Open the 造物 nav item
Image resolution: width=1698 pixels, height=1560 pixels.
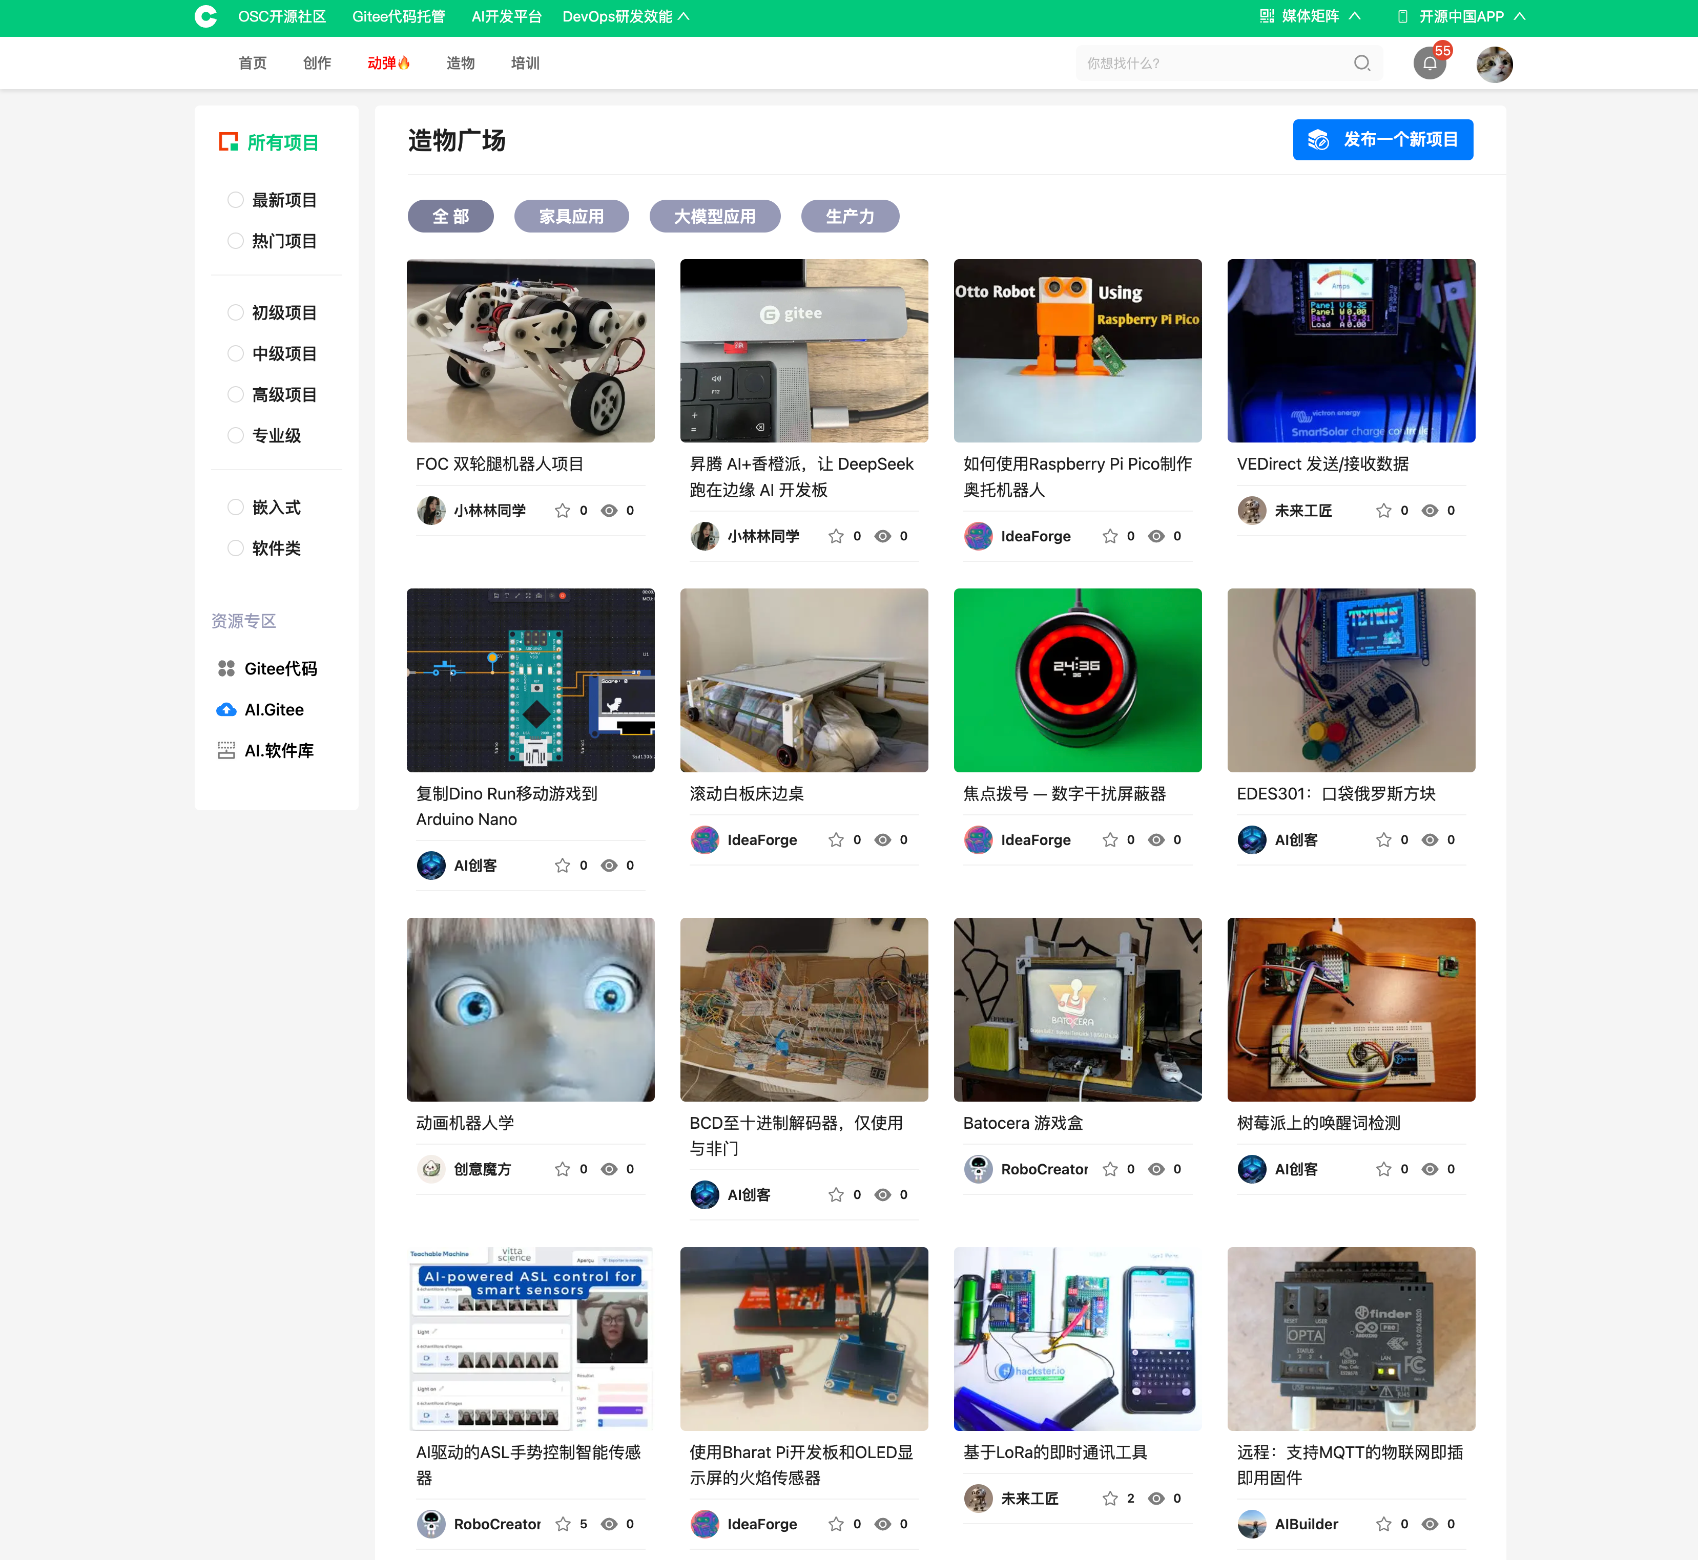460,64
